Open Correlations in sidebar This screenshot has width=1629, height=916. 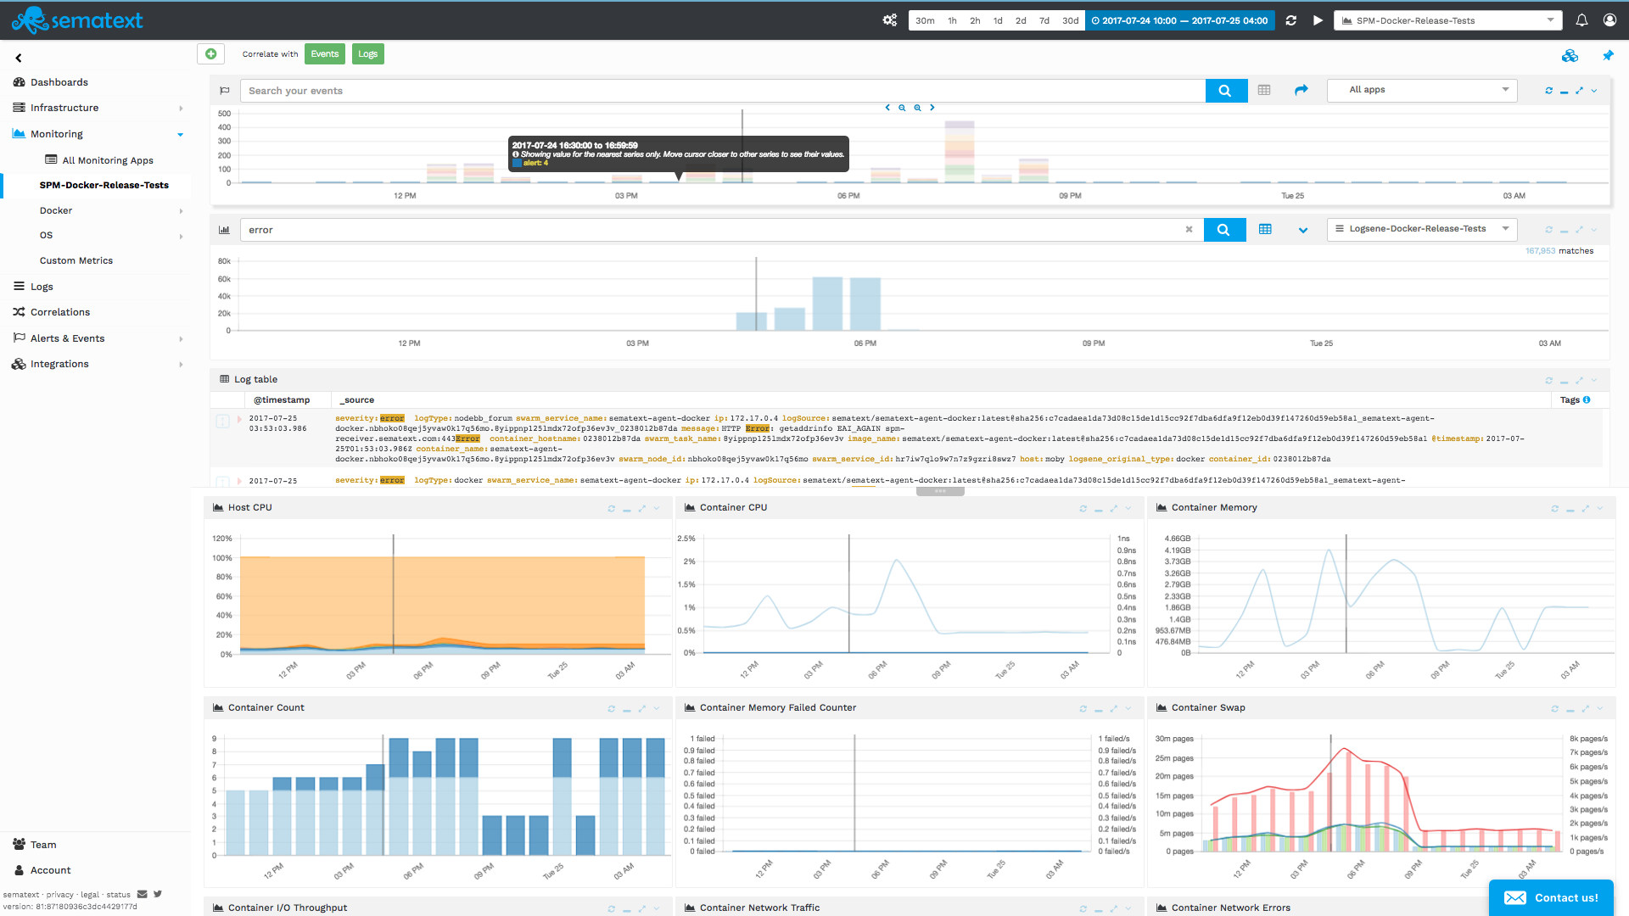click(x=59, y=312)
